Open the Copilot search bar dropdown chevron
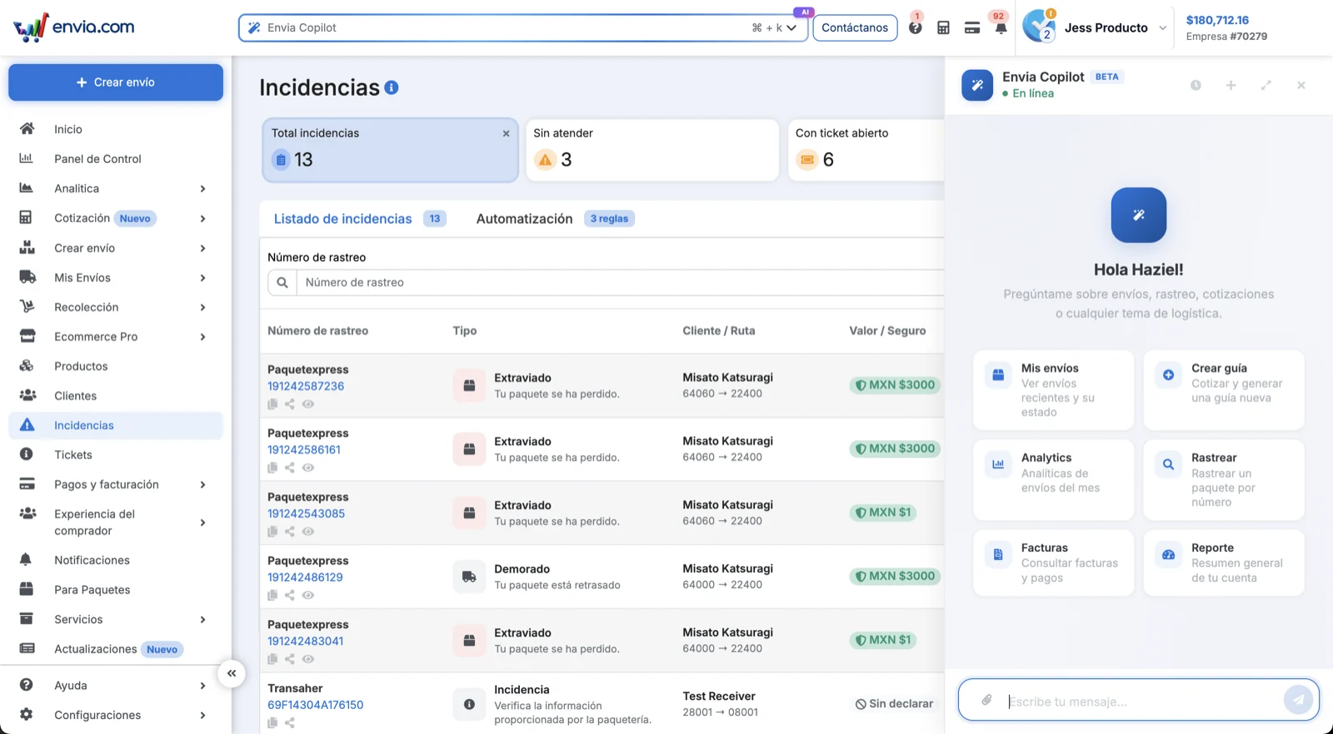 pos(791,27)
